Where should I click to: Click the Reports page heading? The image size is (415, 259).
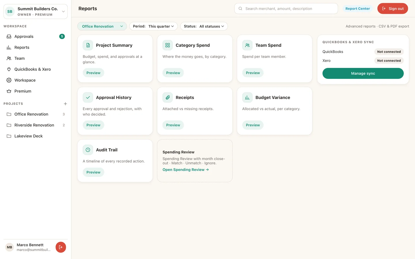tap(88, 9)
